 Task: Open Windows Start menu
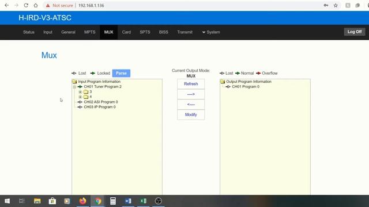pos(7,201)
